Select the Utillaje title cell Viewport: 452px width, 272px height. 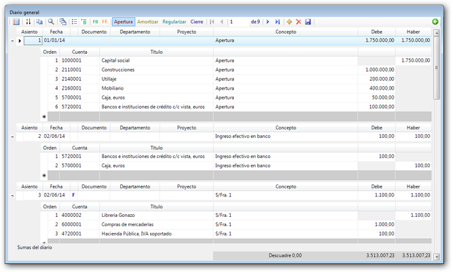(156, 79)
